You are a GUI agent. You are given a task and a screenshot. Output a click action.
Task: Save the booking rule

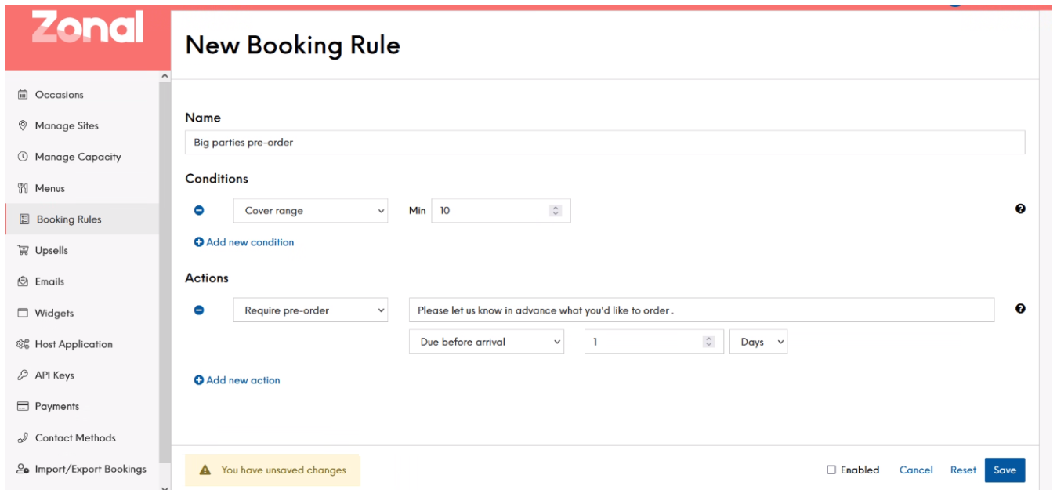click(x=1005, y=470)
